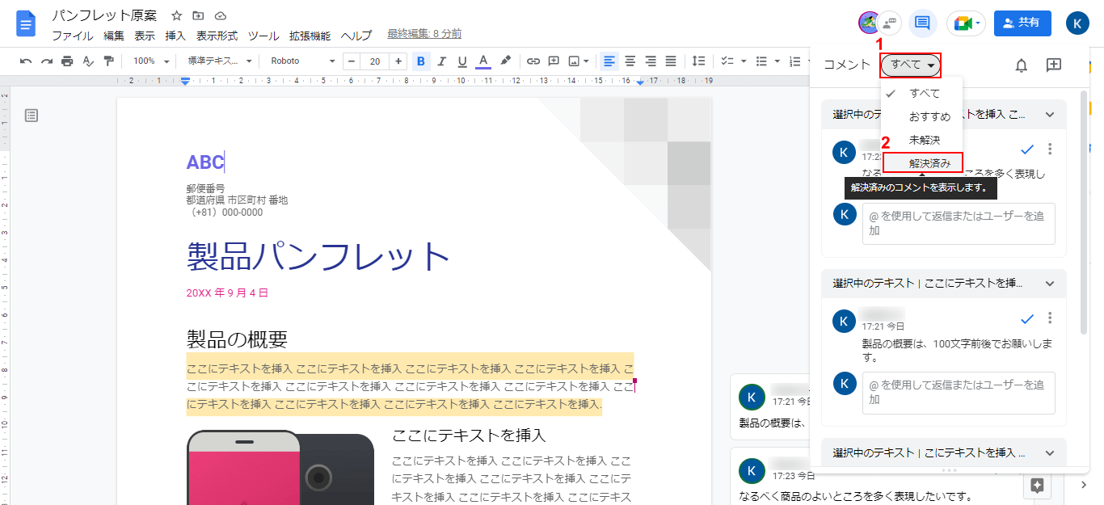Viewport: 1104px width, 505px height.
Task: Open the 表示 menu
Action: [145, 36]
